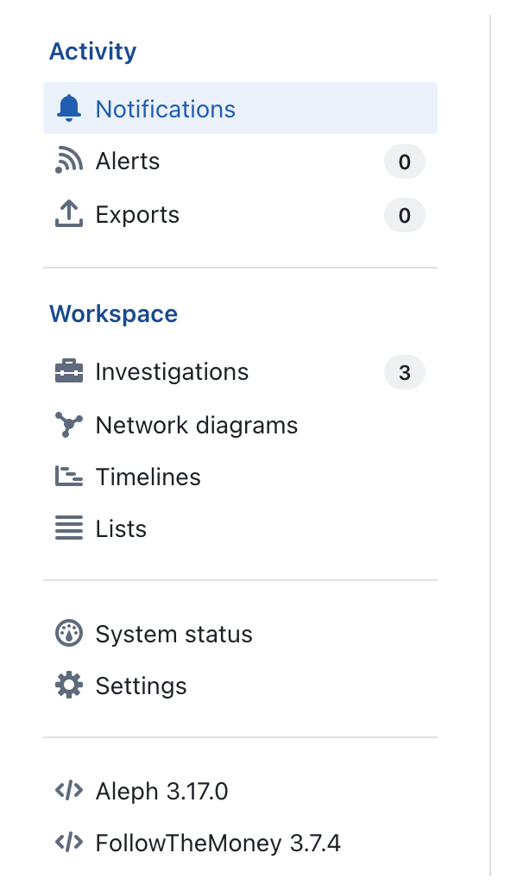Screen dimensions: 511x891
Task: Click the System status gauge icon
Action: [x=69, y=634]
